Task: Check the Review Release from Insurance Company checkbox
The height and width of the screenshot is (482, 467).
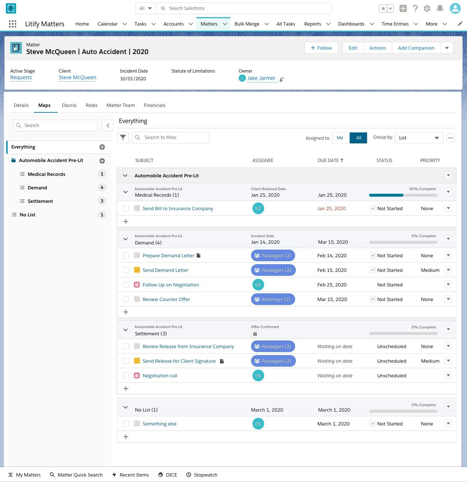Action: click(x=126, y=346)
